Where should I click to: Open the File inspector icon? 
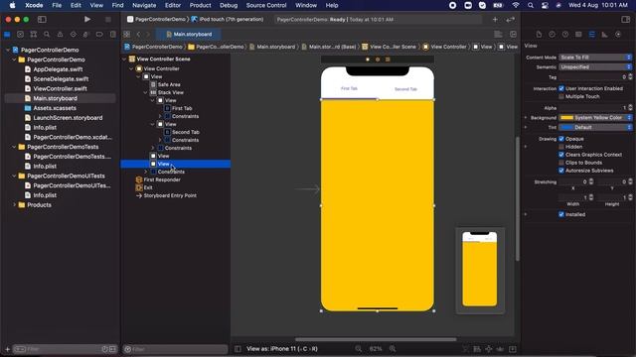tap(539, 35)
